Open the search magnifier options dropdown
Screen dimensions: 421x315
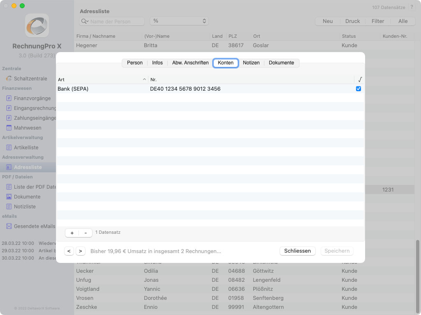[x=85, y=21]
